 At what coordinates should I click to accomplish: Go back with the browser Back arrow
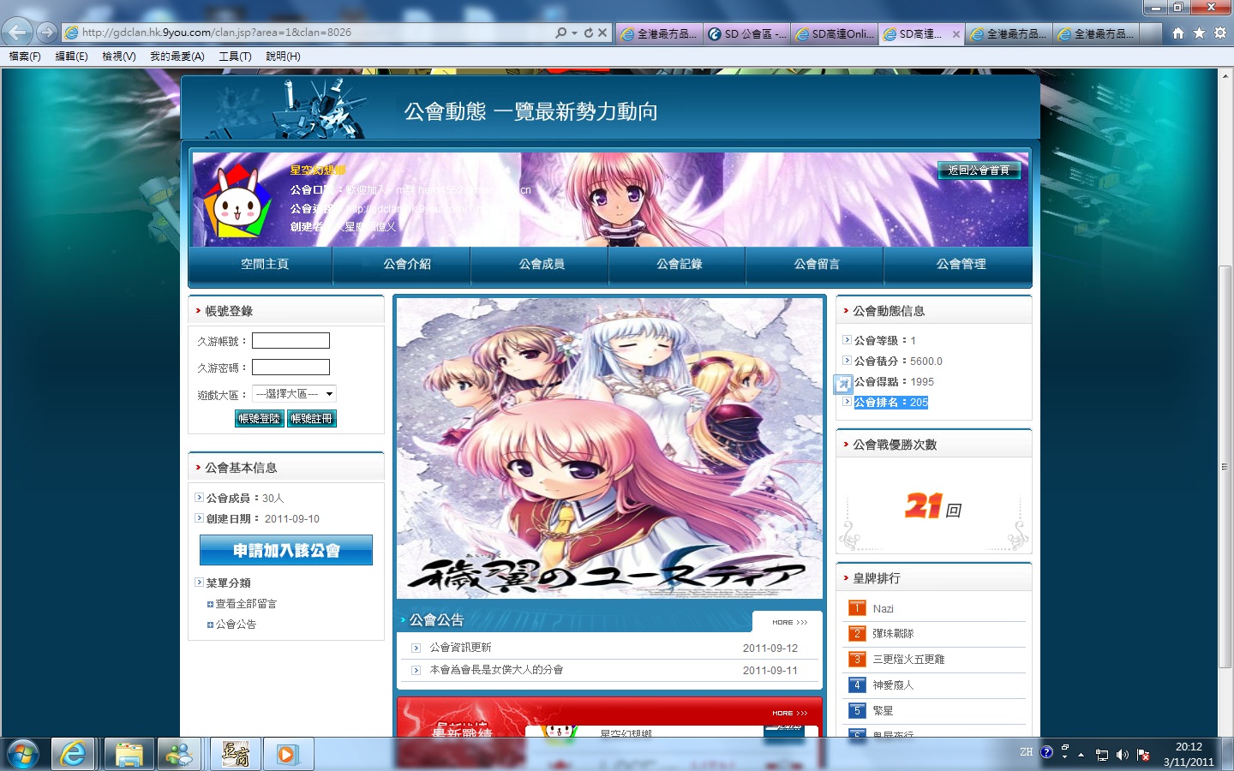click(x=17, y=33)
